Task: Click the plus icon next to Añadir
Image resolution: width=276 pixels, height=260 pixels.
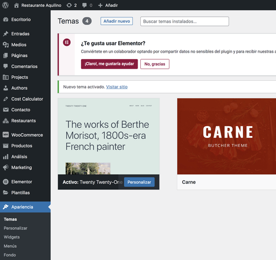Action: point(100,6)
